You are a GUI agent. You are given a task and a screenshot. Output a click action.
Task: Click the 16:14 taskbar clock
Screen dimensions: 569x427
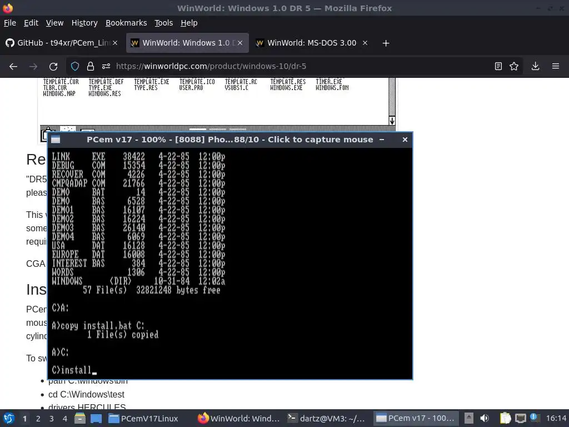(x=556, y=418)
